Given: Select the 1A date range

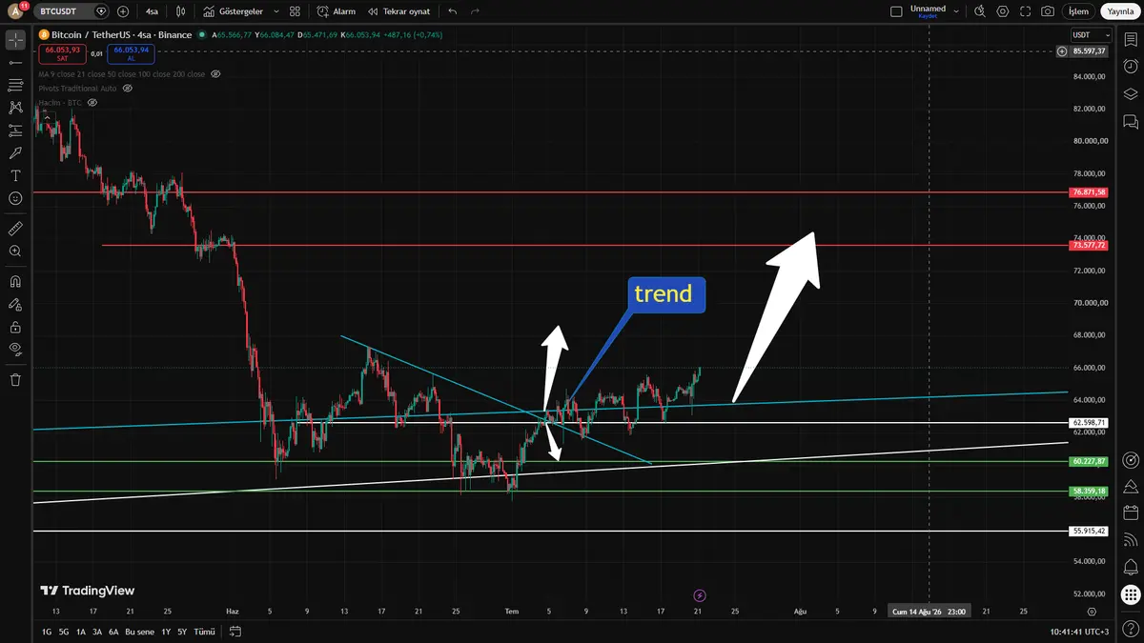Looking at the screenshot, I should (81, 632).
